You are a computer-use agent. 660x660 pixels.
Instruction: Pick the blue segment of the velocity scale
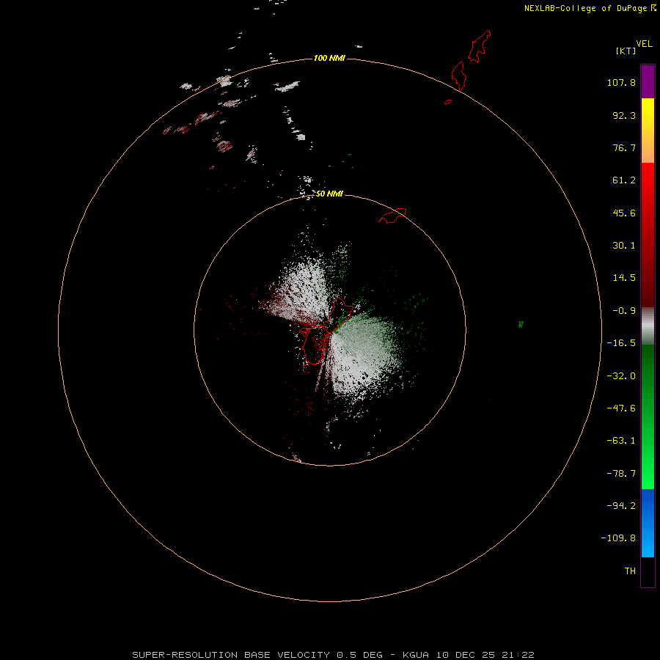click(x=648, y=523)
